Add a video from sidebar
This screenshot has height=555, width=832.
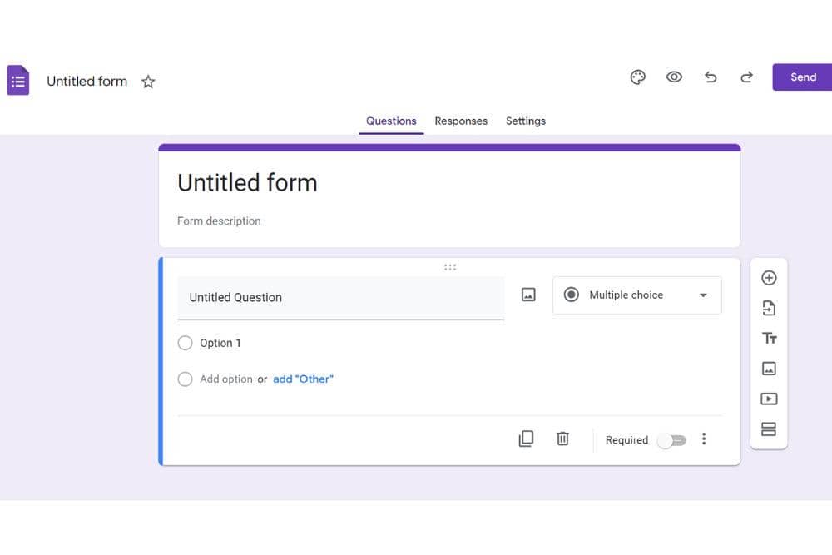point(769,399)
